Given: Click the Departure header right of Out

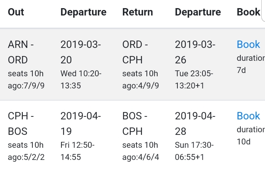Looking at the screenshot, I should [x=83, y=12].
